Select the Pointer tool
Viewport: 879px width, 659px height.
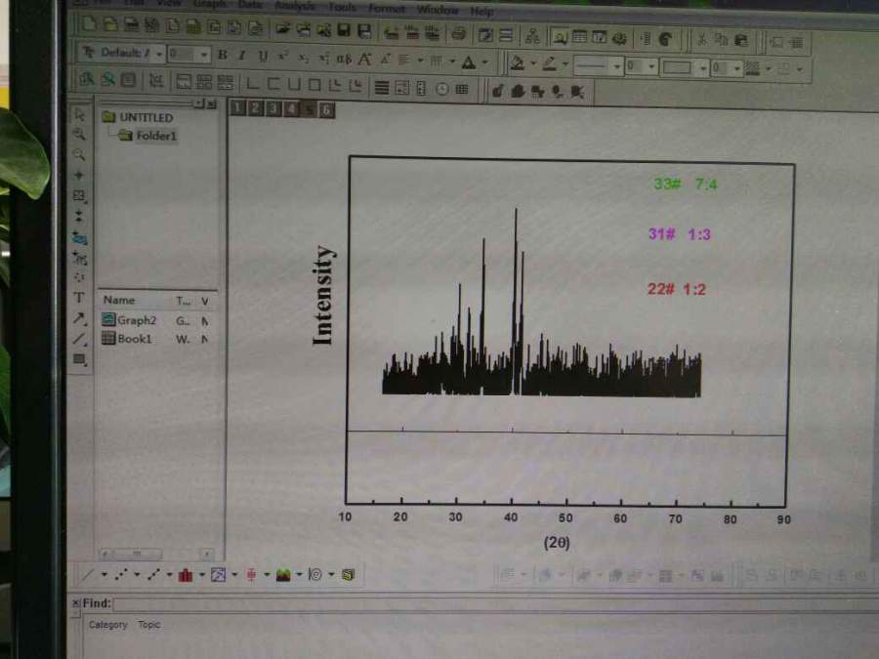[79, 114]
